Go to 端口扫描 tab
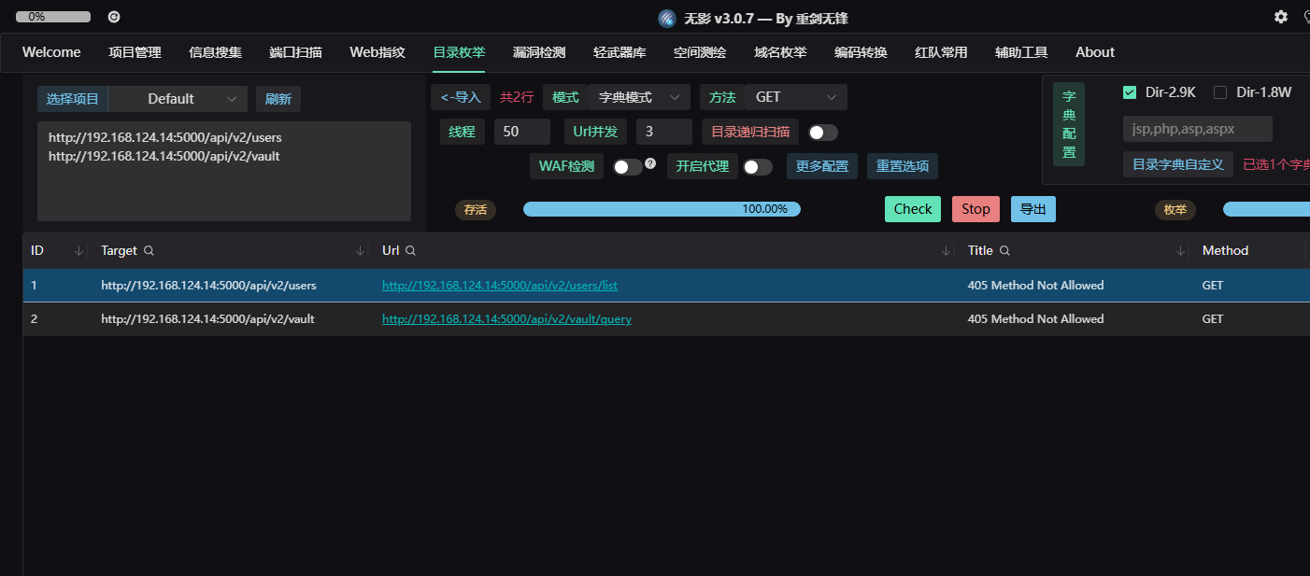1310x576 pixels. click(295, 52)
